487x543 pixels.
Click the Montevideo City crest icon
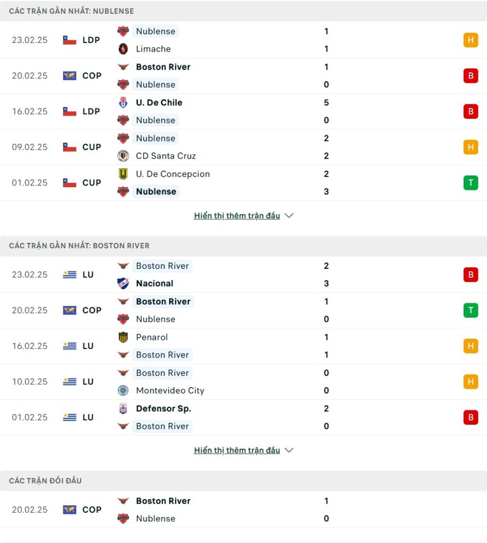[x=123, y=391]
